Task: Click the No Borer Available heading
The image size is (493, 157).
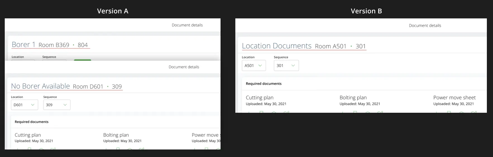Action: pyautogui.click(x=40, y=86)
